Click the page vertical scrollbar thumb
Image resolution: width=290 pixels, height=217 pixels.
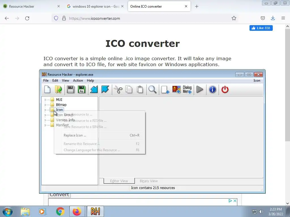pyautogui.click(x=287, y=85)
